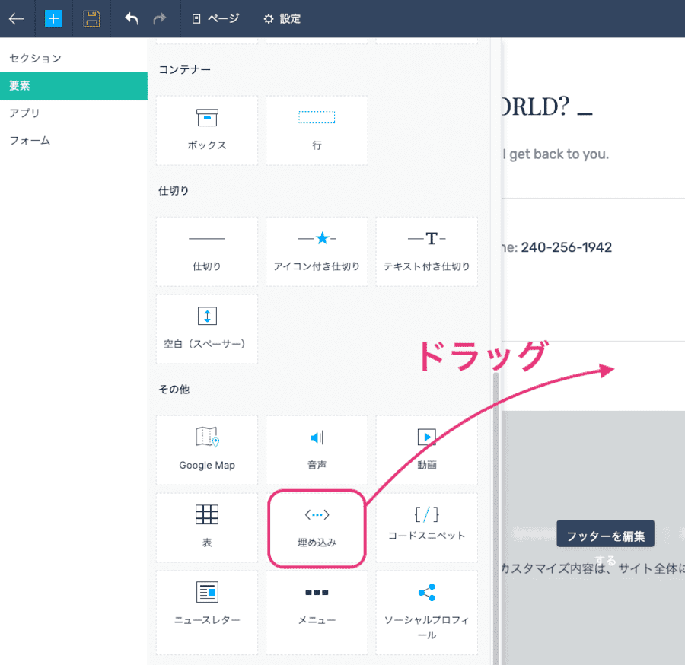Open the アプリ category
The image size is (685, 665).
coord(25,113)
